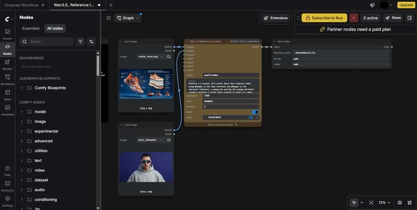
Task: Click the character image thumbnail preview
Action: 146,167
